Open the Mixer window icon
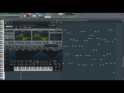 coord(59,17)
